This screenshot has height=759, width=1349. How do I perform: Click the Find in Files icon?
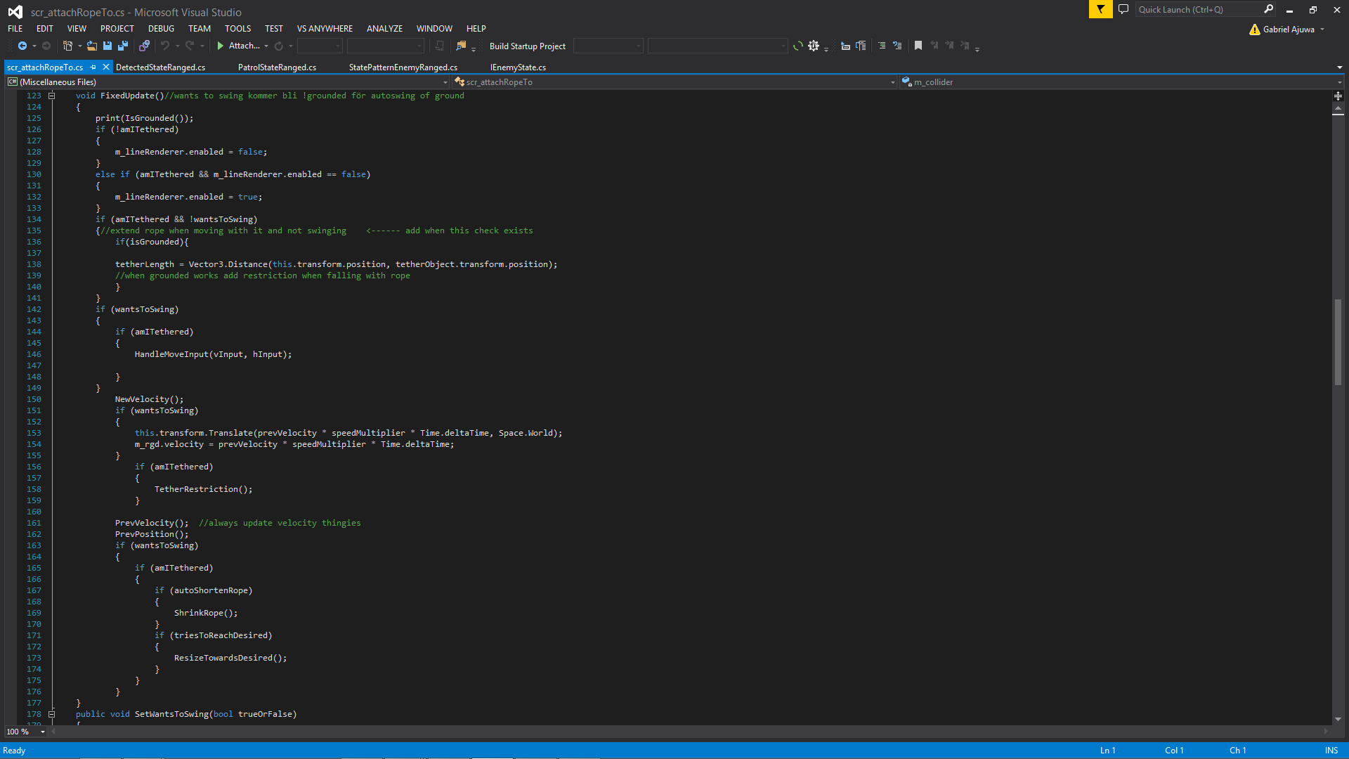click(x=461, y=46)
